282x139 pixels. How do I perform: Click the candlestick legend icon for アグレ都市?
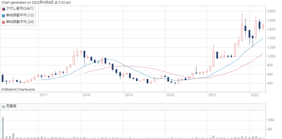(4, 9)
